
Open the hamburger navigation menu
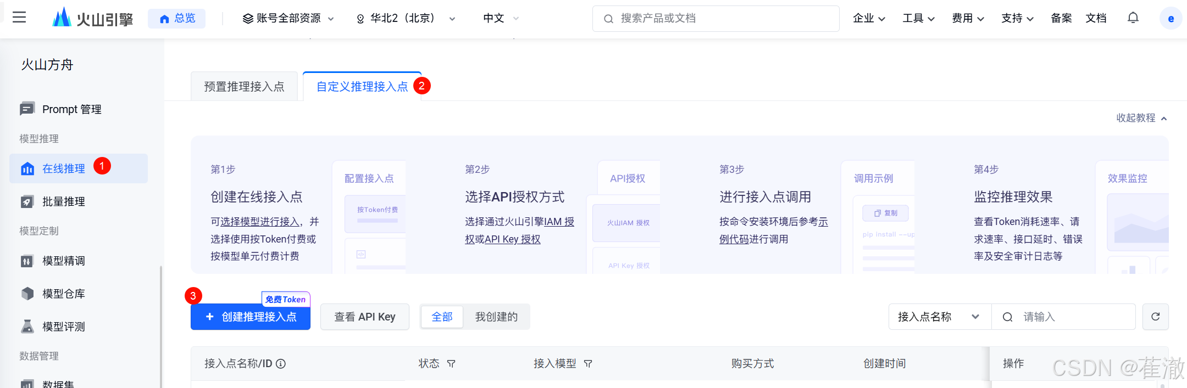click(x=19, y=18)
